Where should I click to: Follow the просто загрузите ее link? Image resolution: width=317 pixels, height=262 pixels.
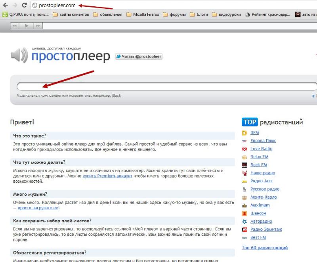coord(38,208)
